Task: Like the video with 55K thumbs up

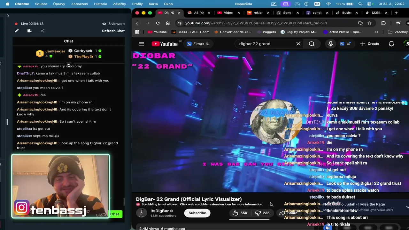Action: 240,213
